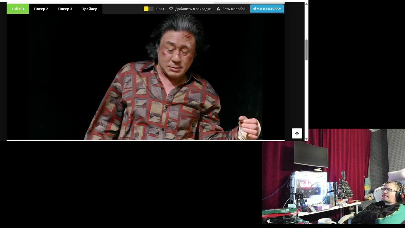Screen dimensions: 405x228
Task: Click the МЫ В TELEGRAM button
Action: pyautogui.click(x=267, y=9)
